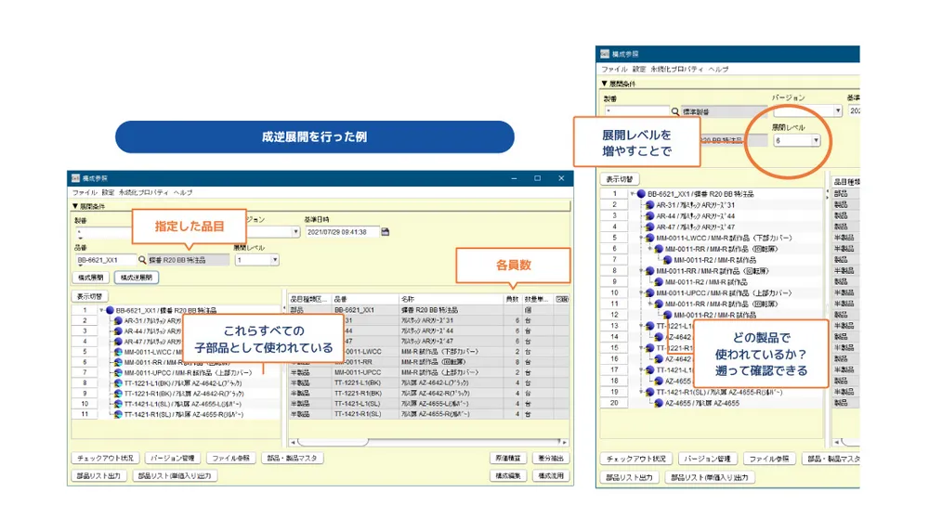This screenshot has width=929, height=531.
Task: Open ヘルプ menu in right window
Action: point(719,70)
